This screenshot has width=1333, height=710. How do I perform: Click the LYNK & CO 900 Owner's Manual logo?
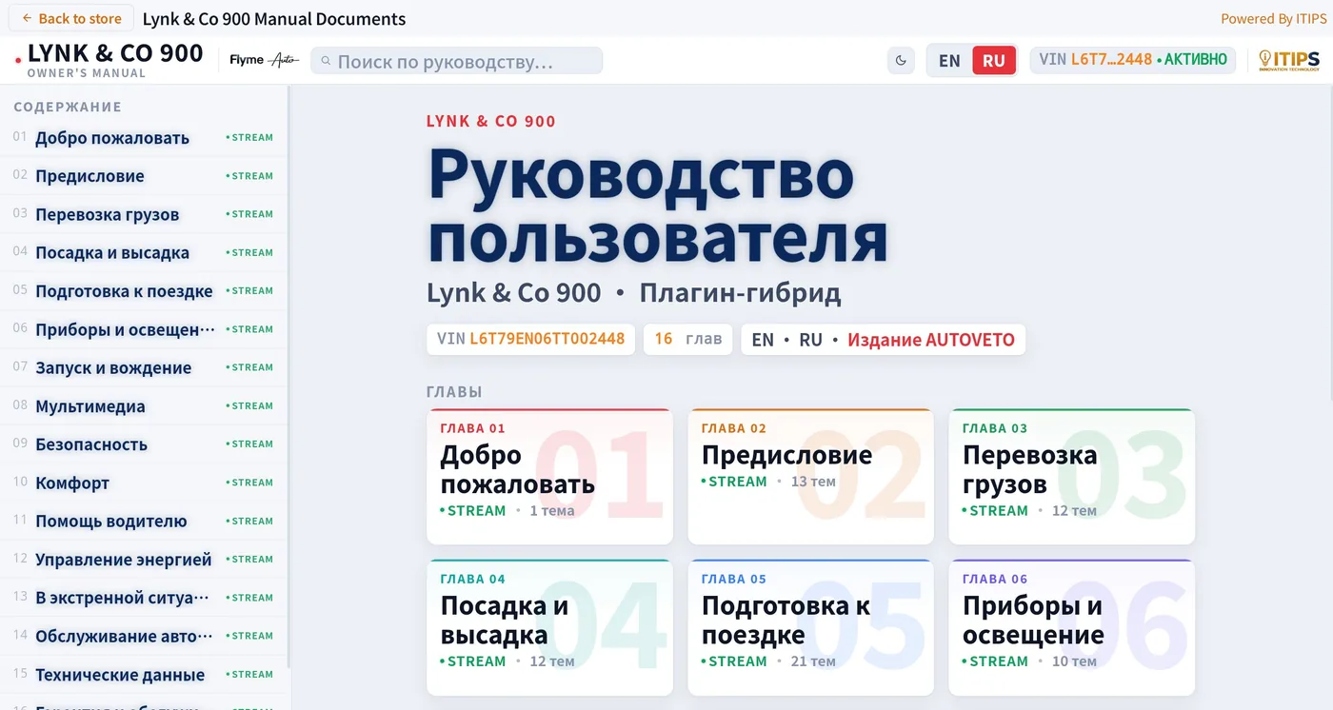pos(109,60)
